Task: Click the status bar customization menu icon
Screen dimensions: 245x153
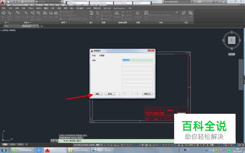Action: click(x=243, y=145)
